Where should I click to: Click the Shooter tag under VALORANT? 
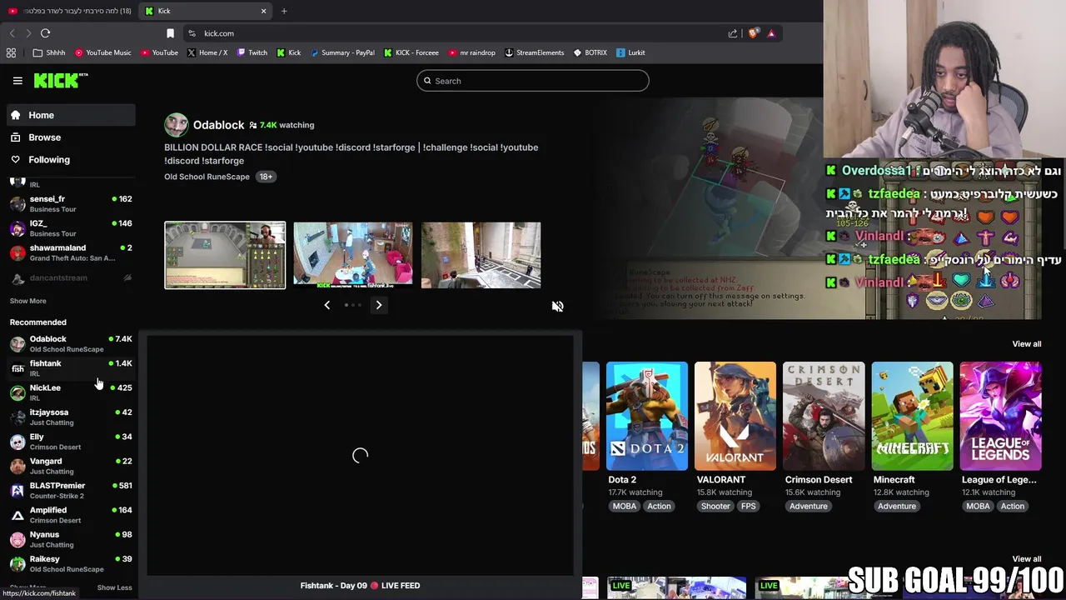[715, 506]
